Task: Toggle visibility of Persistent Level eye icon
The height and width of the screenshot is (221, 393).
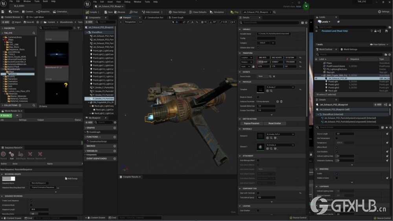Action: [x=316, y=31]
